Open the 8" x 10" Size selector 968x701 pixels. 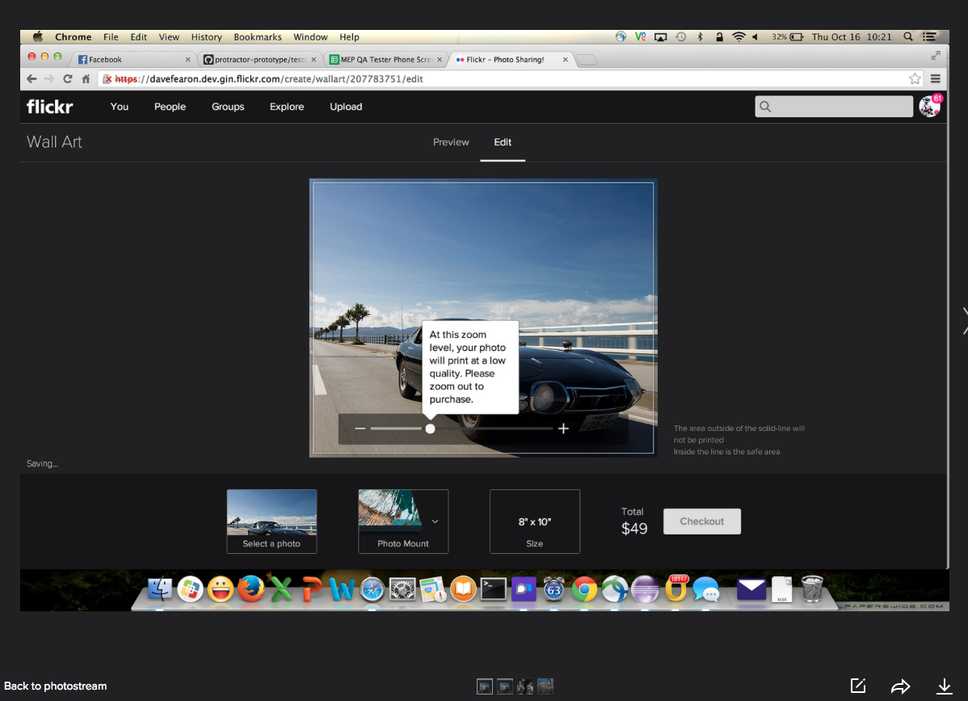534,522
